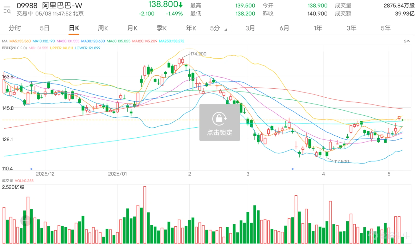Click the blue event dot near month 4
This screenshot has width=415, height=245.
coord(293,169)
